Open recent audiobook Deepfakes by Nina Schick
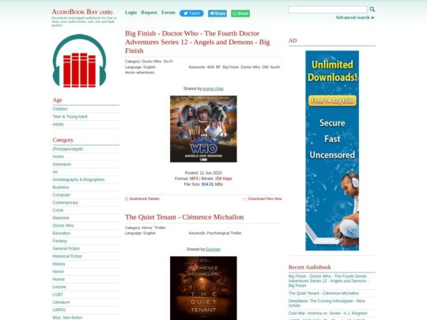Image resolution: width=427 pixels, height=320 pixels. click(x=327, y=303)
